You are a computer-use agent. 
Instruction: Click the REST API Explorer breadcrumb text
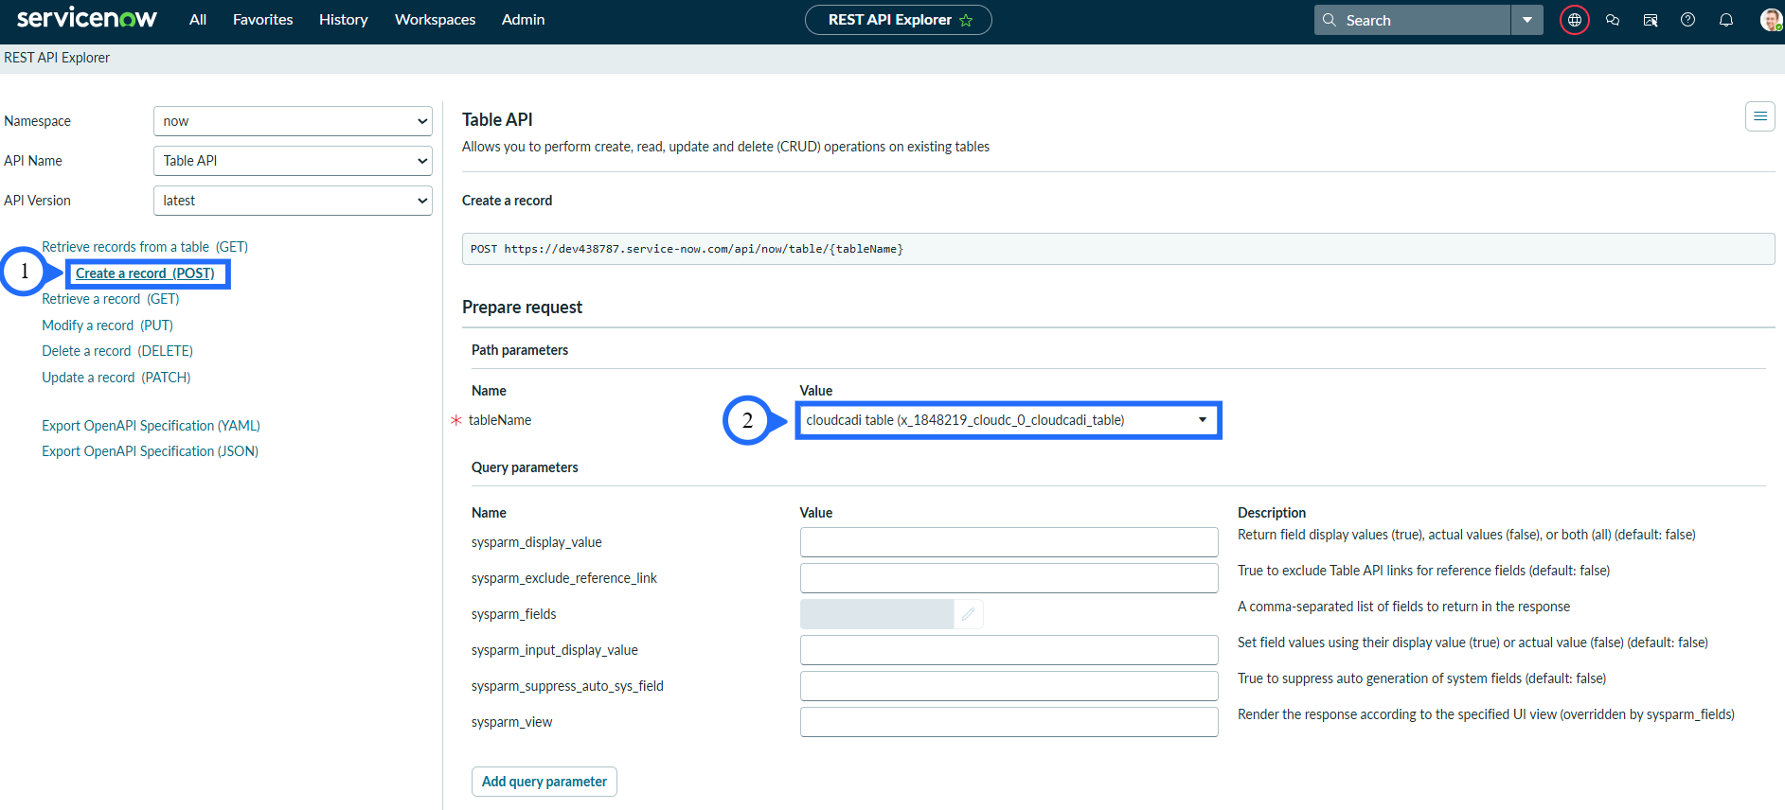(x=57, y=58)
